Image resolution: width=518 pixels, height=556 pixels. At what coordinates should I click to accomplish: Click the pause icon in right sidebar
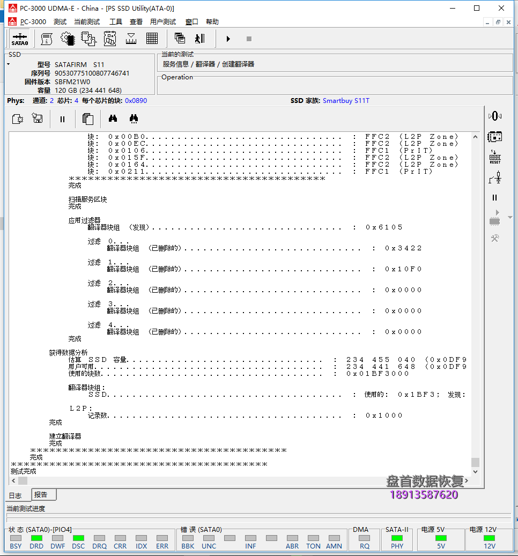(x=494, y=198)
